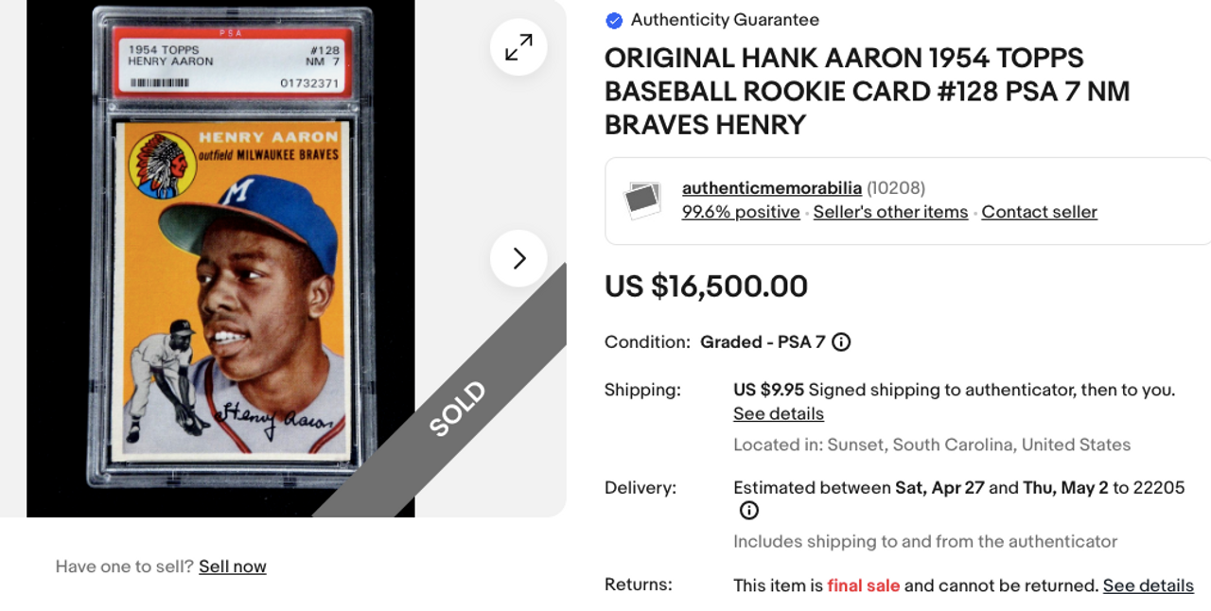This screenshot has width=1211, height=611.
Task: Open the Hank Aaron card main image
Action: click(x=220, y=258)
